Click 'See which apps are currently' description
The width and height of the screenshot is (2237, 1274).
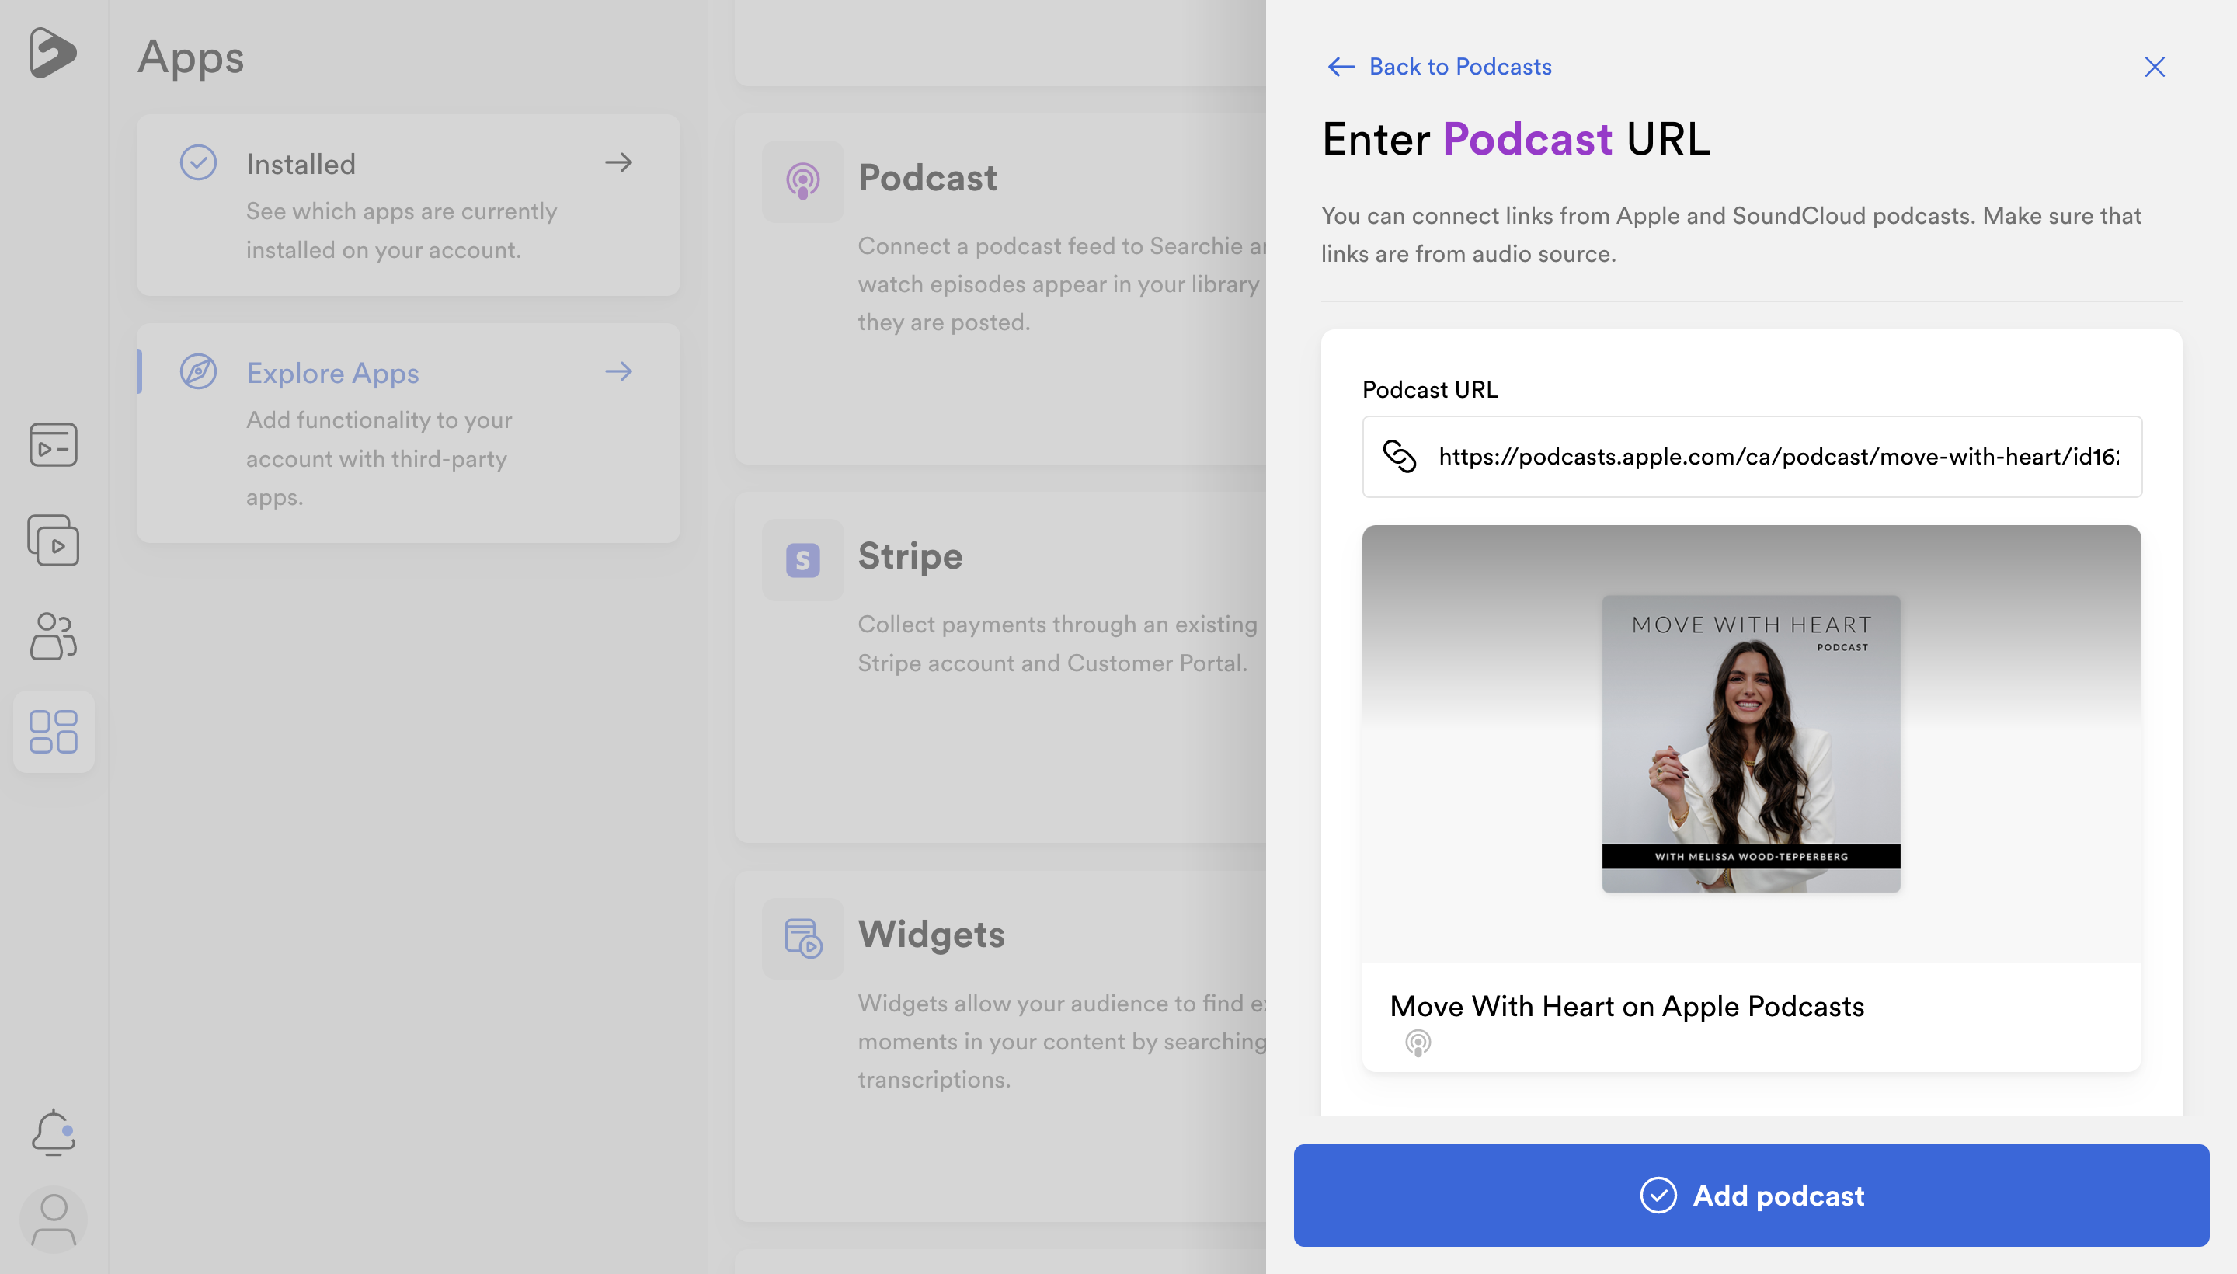(402, 212)
